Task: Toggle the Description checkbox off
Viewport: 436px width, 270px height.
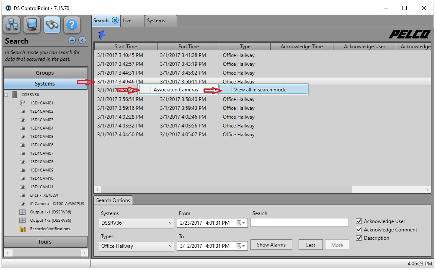Action: point(359,238)
